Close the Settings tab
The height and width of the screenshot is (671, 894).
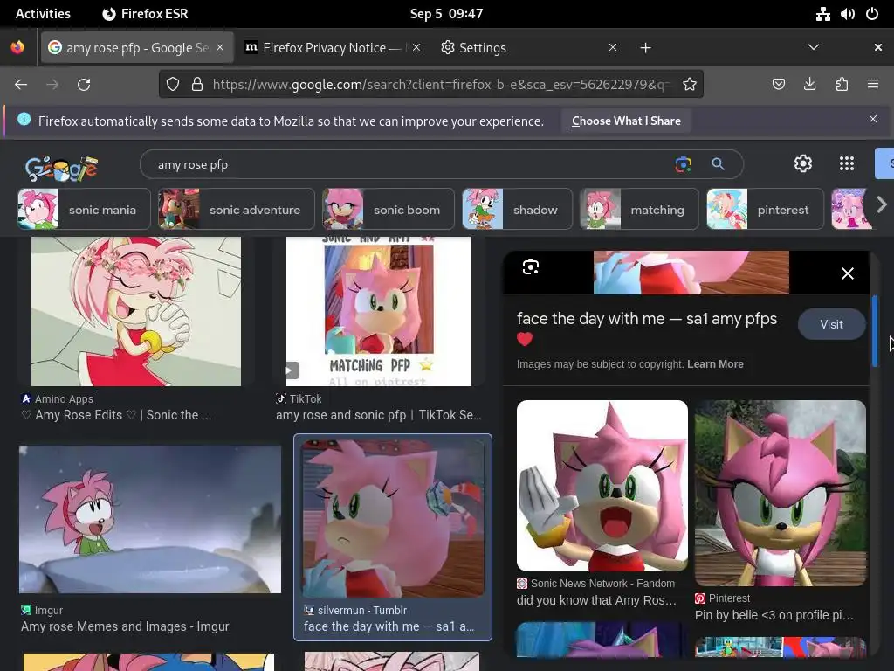click(613, 47)
